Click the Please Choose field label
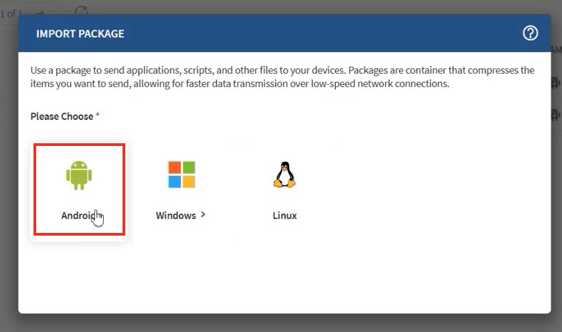The height and width of the screenshot is (332, 562). (62, 116)
